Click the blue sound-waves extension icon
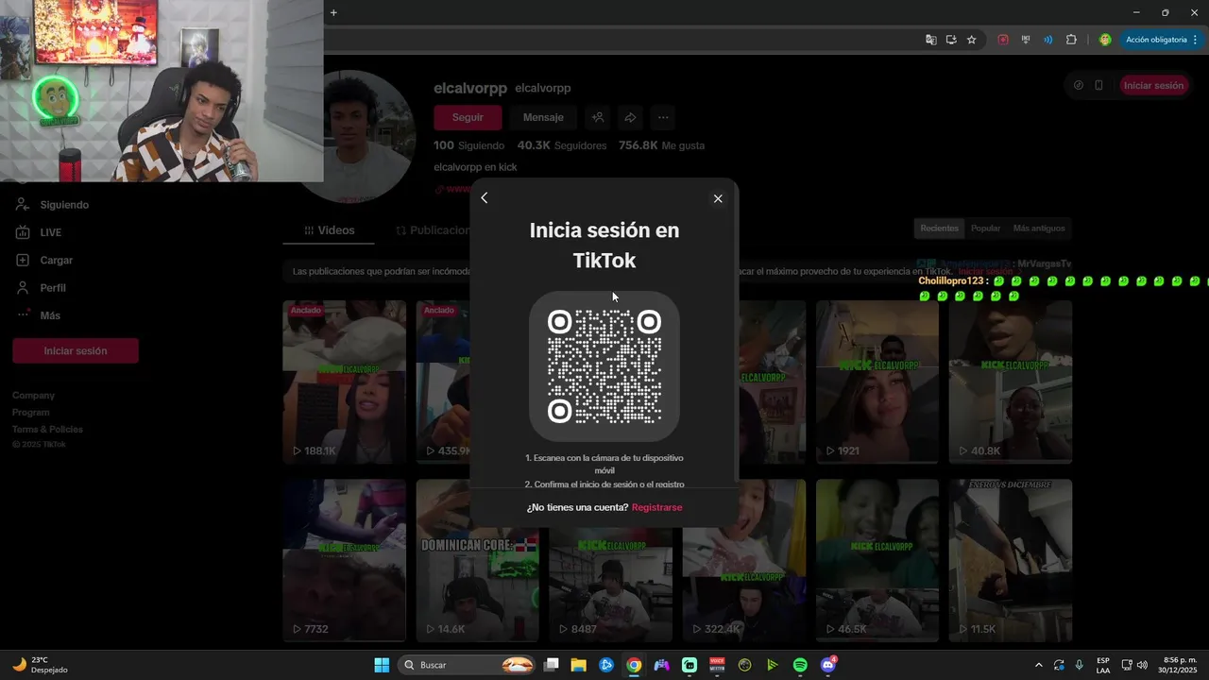The width and height of the screenshot is (1209, 680). [x=1048, y=40]
